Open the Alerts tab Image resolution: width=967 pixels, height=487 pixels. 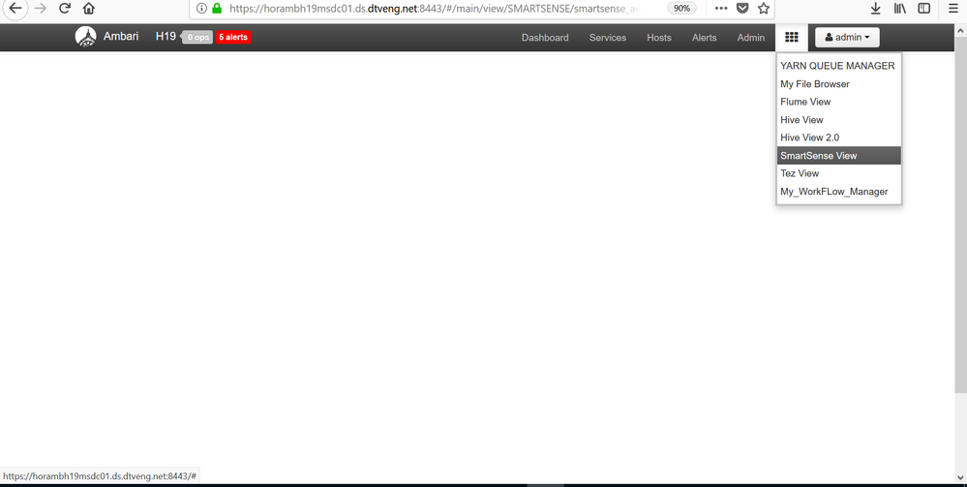pyautogui.click(x=705, y=38)
